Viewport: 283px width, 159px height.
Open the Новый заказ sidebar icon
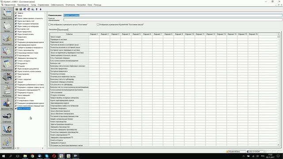click(7, 13)
